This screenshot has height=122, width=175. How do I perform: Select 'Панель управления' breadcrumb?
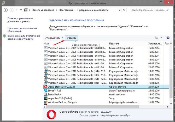[x=43, y=10]
